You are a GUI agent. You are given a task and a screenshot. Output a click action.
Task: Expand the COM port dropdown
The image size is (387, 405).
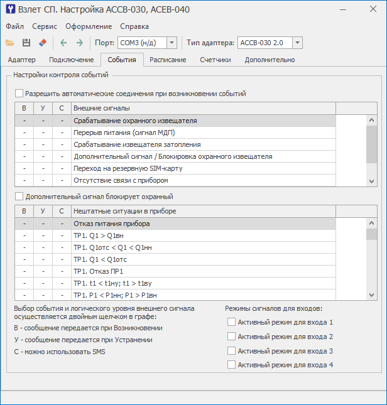(172, 43)
